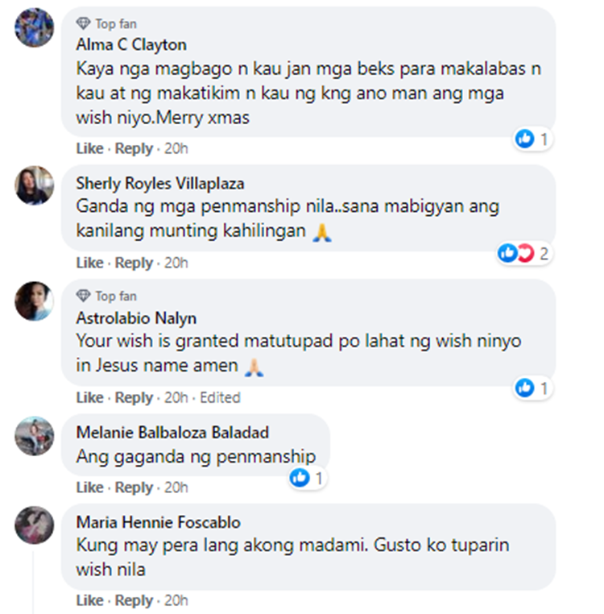View like reaction on Alma's comment
Screen dimensions: 604x614
pyautogui.click(x=532, y=139)
